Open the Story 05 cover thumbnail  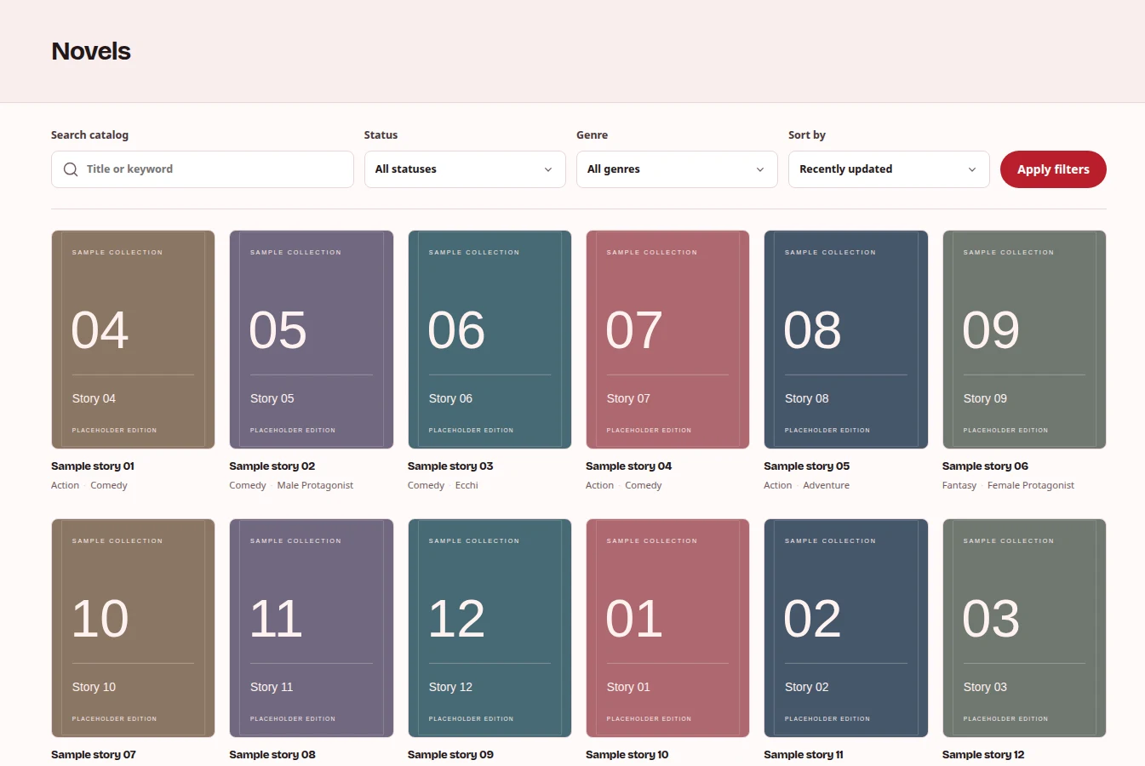[x=312, y=340]
